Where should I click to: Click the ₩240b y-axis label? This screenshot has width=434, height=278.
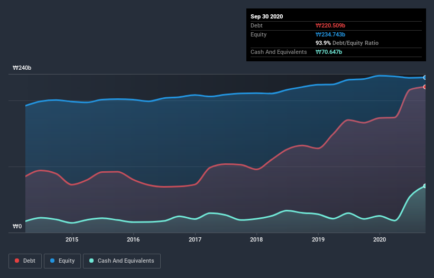coord(22,68)
